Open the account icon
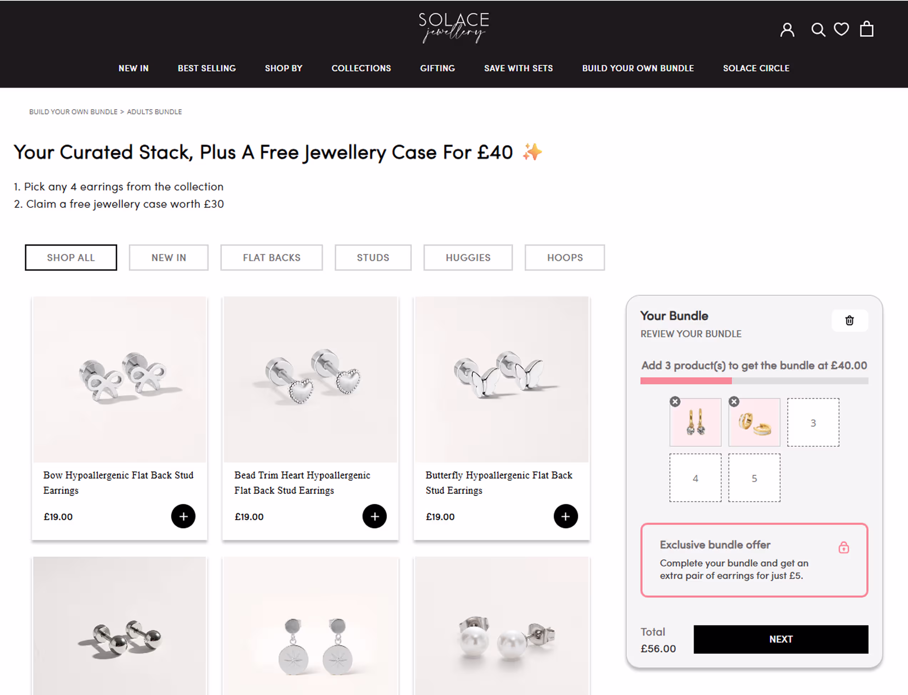 (x=787, y=29)
